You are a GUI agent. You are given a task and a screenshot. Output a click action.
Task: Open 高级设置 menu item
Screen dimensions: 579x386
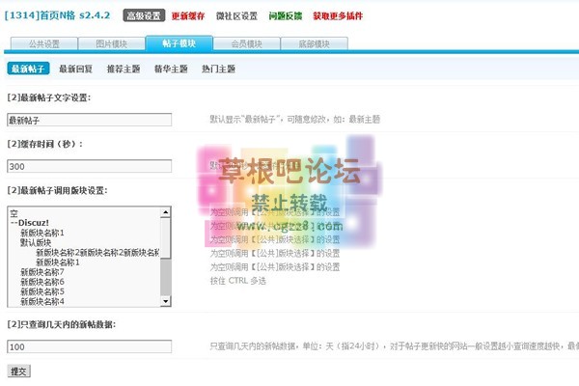144,15
